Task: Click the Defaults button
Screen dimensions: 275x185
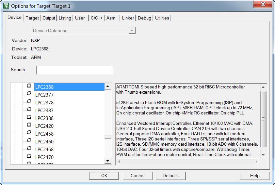Action: 170,176
